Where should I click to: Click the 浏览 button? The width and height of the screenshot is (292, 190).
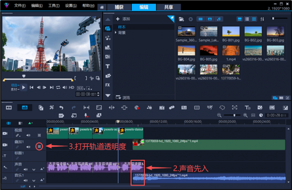click(x=123, y=98)
